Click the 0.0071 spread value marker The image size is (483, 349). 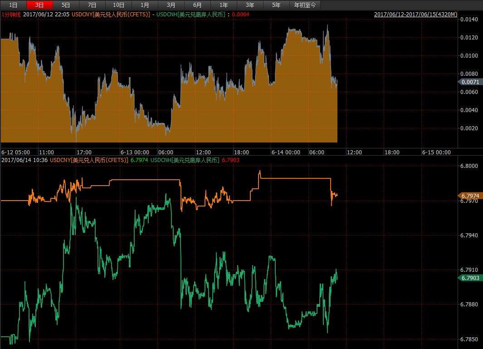click(x=469, y=82)
